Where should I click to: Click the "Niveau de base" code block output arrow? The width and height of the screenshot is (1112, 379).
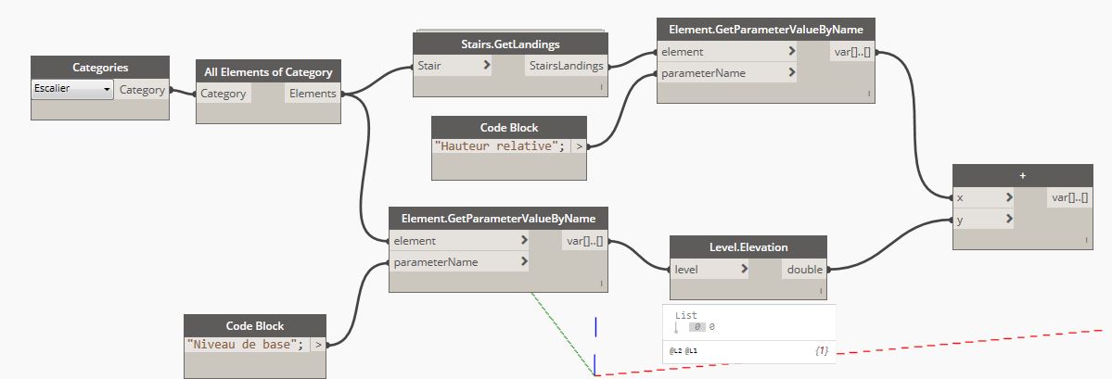318,344
